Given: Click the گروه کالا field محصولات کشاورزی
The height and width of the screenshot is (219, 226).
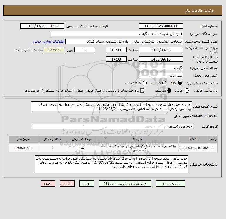Looking at the screenshot, I should click(112, 126).
